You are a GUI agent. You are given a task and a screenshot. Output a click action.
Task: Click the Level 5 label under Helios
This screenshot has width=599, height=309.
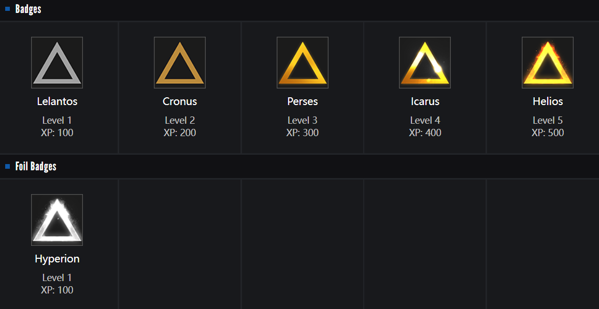click(548, 121)
